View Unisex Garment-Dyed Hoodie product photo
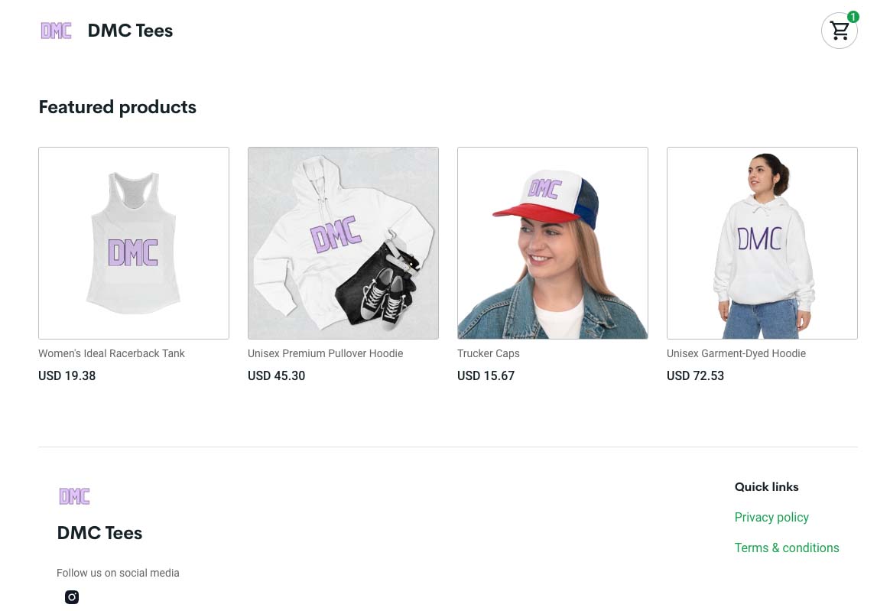This screenshot has width=890, height=611. [762, 243]
